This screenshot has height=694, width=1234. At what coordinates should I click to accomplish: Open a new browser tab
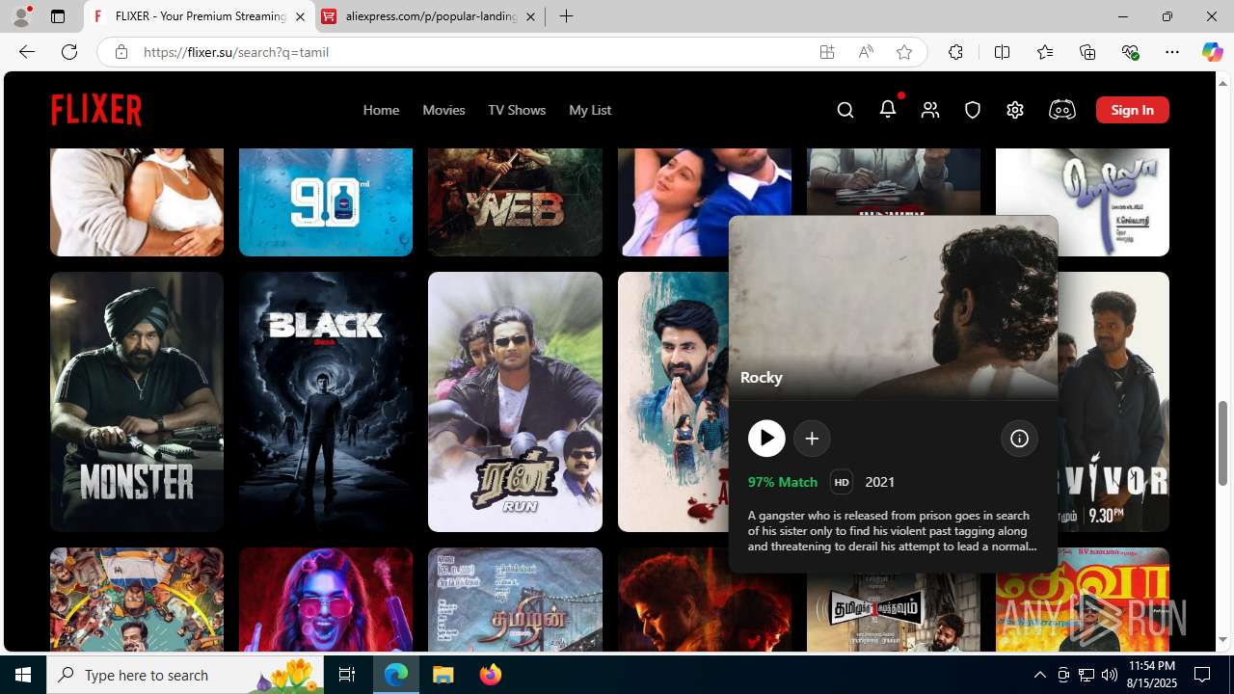[567, 16]
